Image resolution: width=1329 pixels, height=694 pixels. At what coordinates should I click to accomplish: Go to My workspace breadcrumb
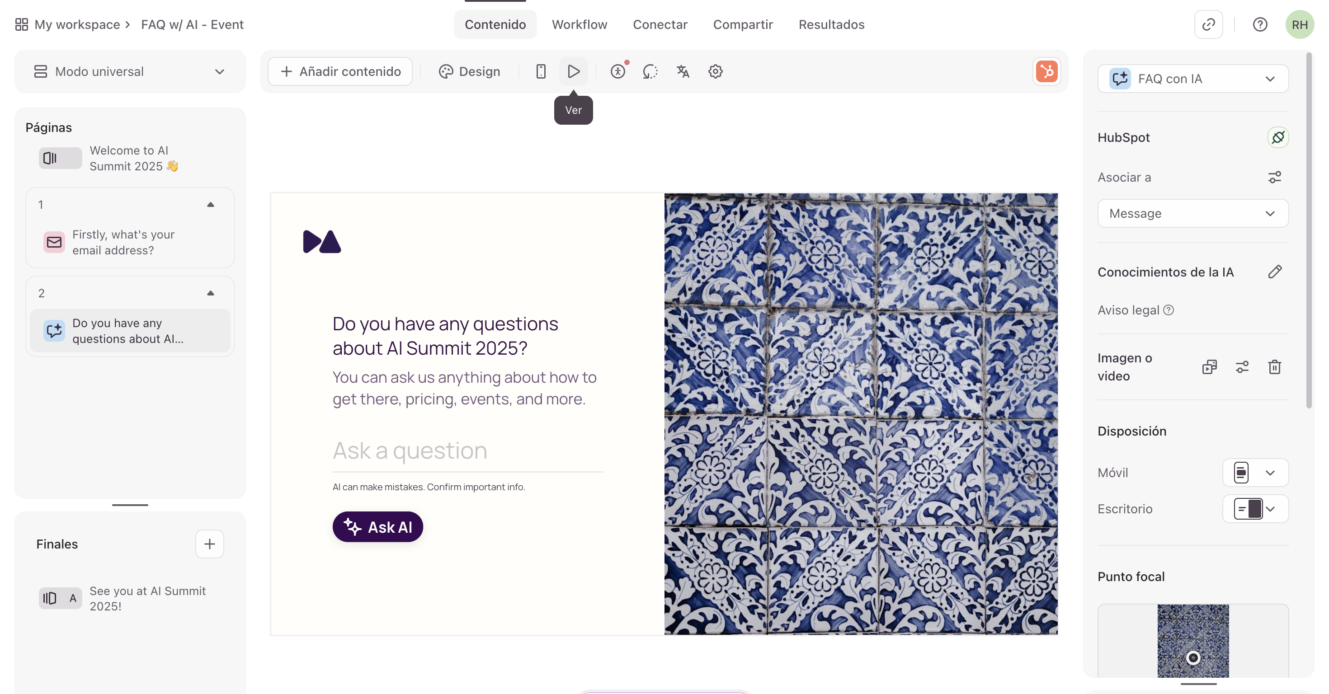point(77,24)
